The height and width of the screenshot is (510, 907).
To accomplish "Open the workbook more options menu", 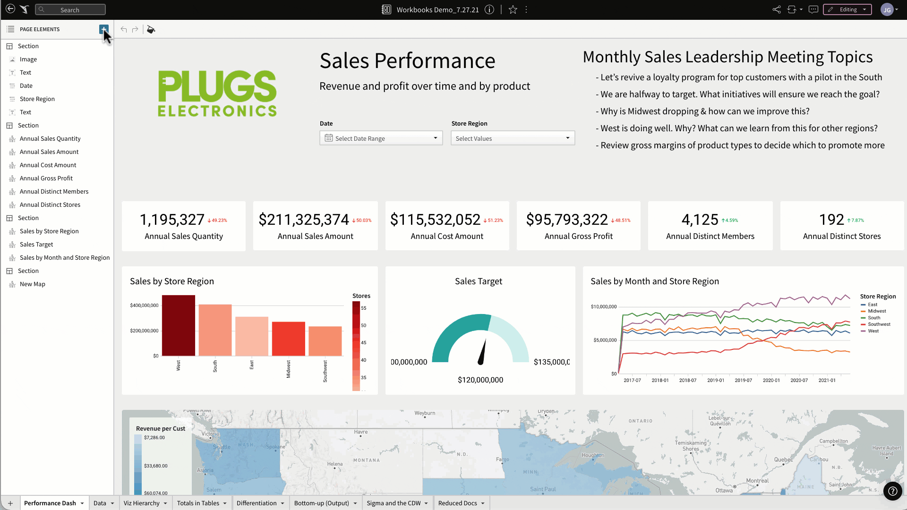I will click(x=526, y=9).
